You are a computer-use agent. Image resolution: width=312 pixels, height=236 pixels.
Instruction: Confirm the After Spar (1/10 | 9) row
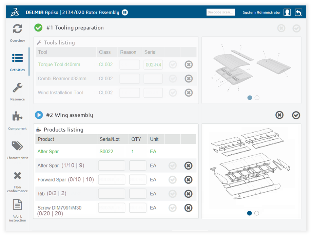[x=172, y=165]
